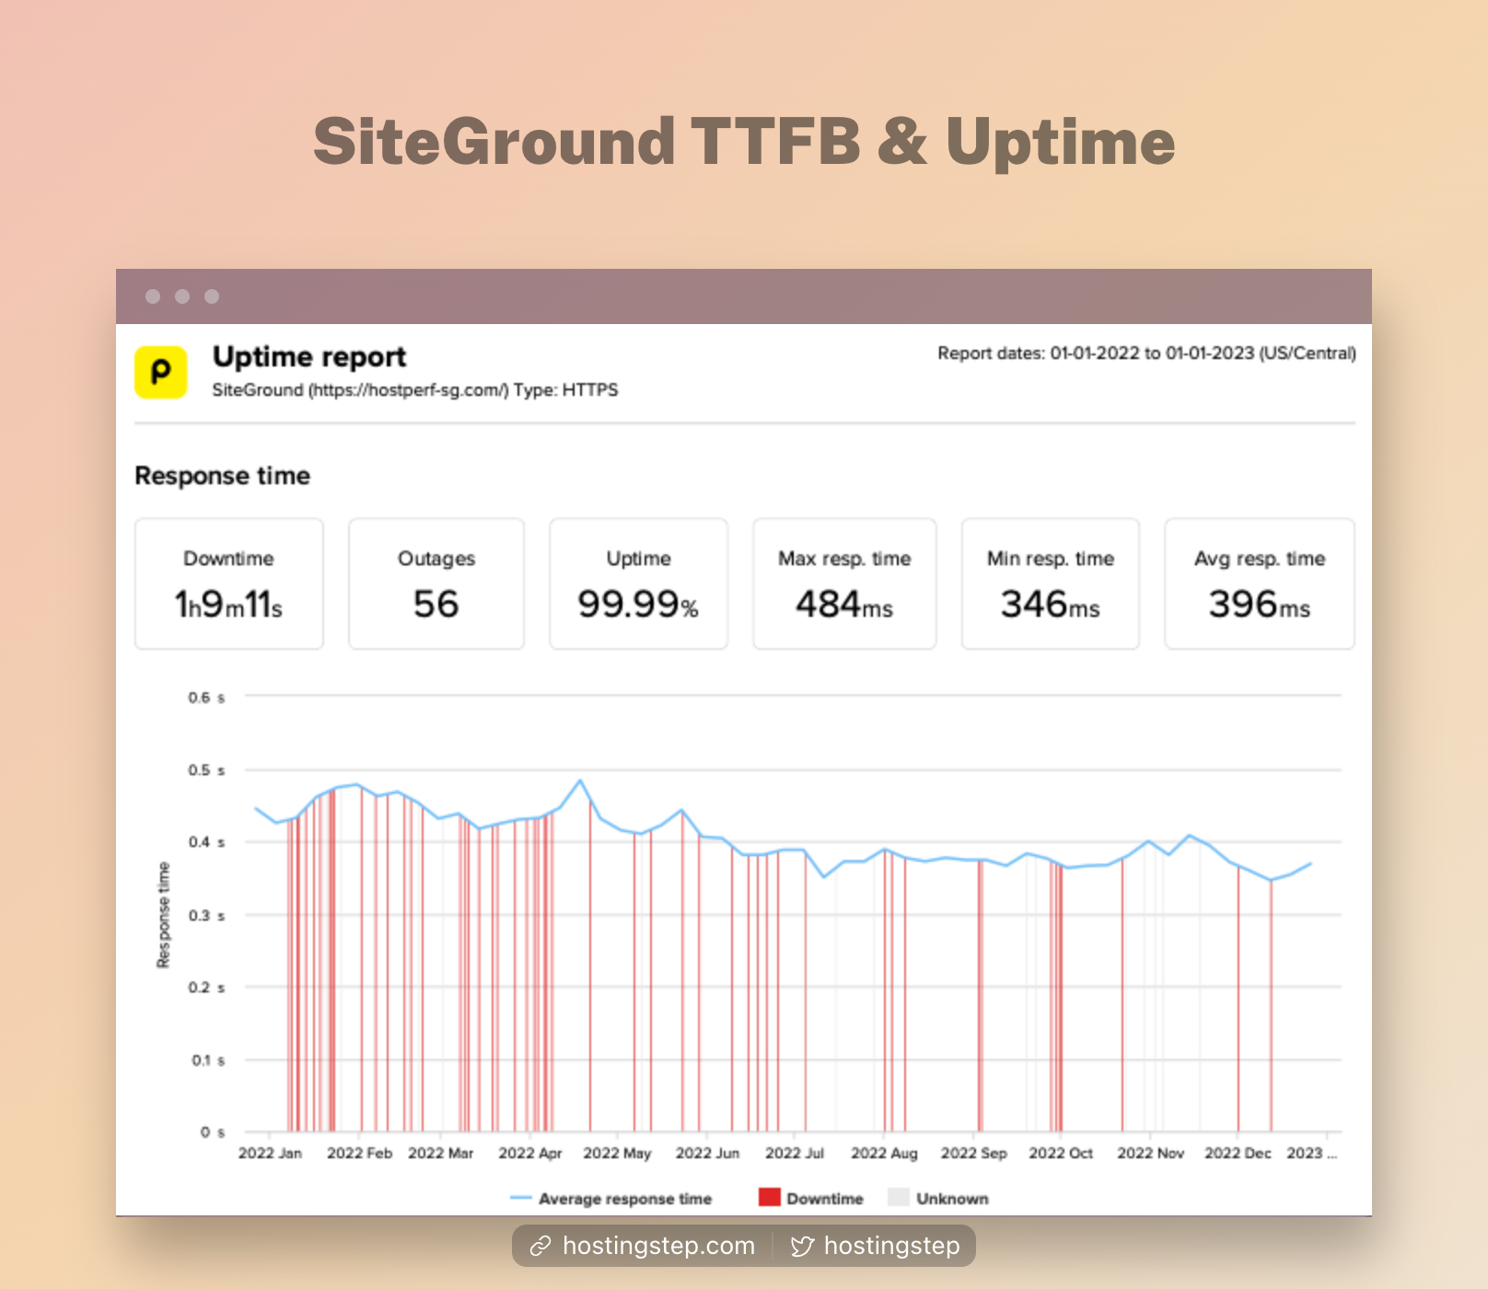
Task: Open the hostingstep Twitter handle
Action: 891,1246
